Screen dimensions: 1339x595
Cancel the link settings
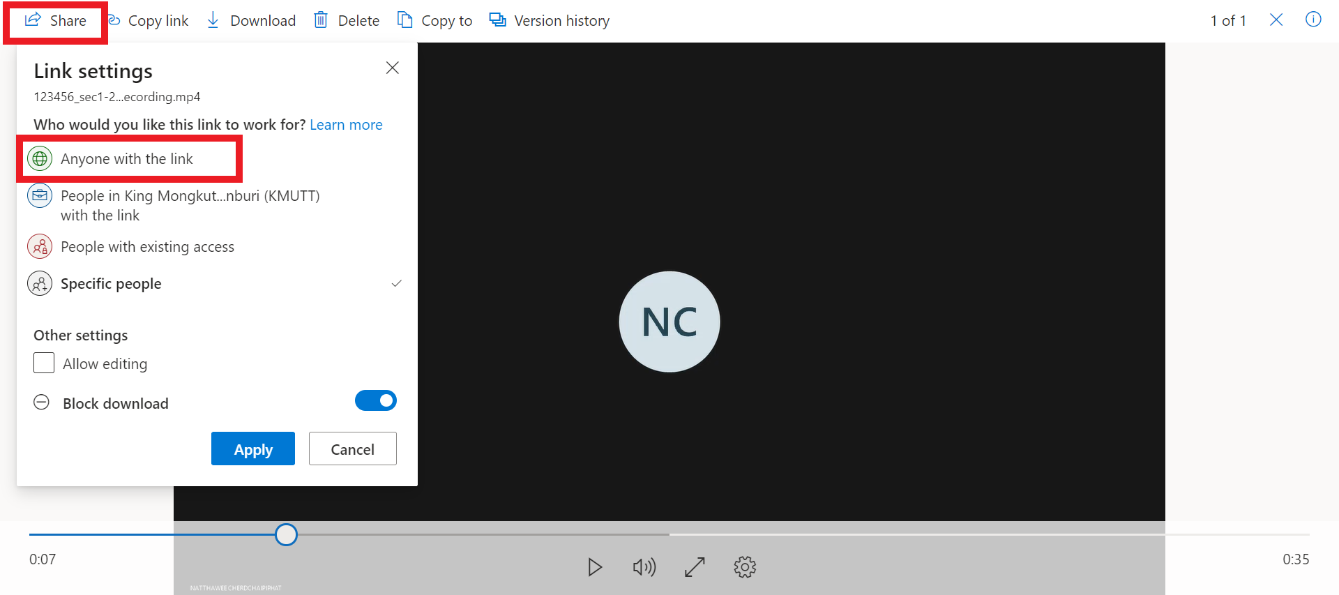click(x=353, y=449)
